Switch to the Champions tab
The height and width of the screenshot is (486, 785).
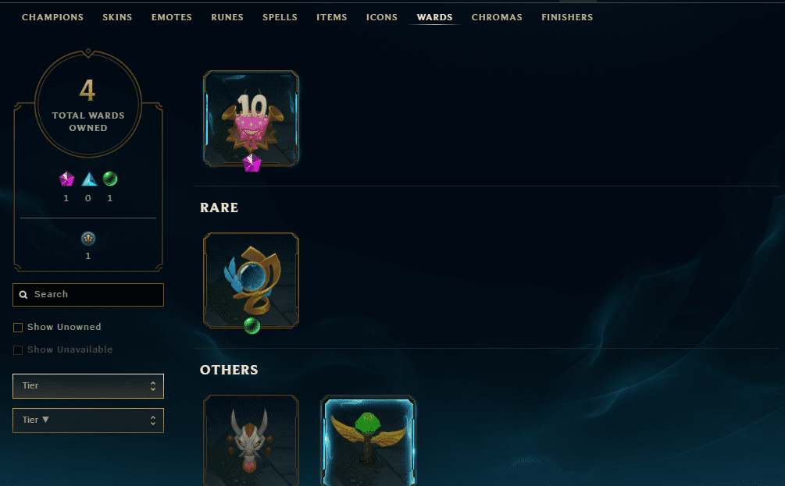[52, 17]
